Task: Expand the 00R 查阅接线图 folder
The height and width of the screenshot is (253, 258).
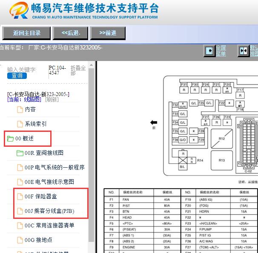Action: point(44,153)
